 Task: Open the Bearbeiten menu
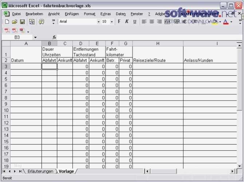34,14
